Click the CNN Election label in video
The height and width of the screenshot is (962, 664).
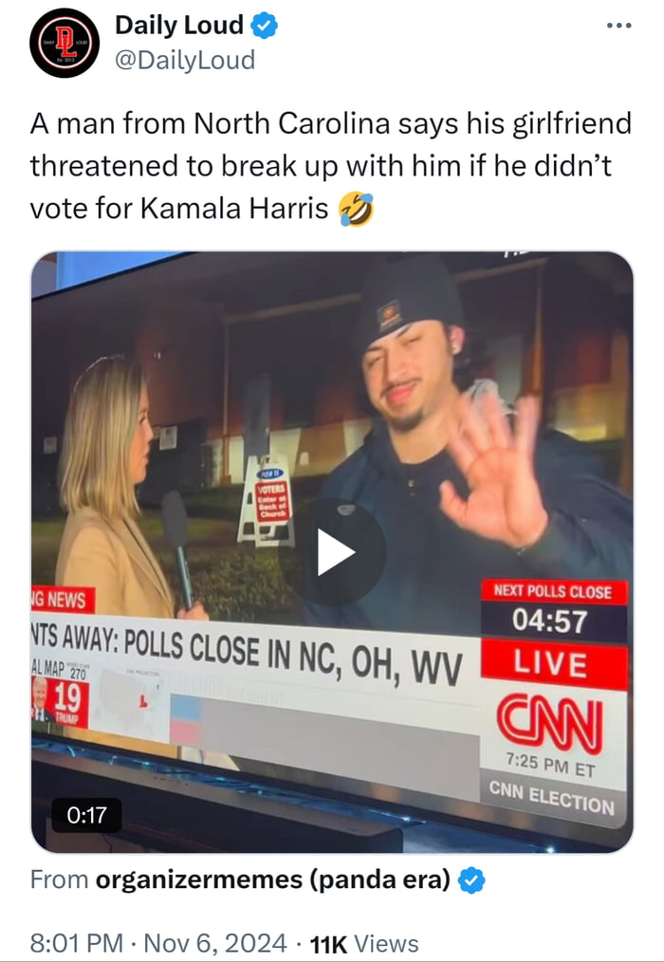pyautogui.click(x=552, y=796)
